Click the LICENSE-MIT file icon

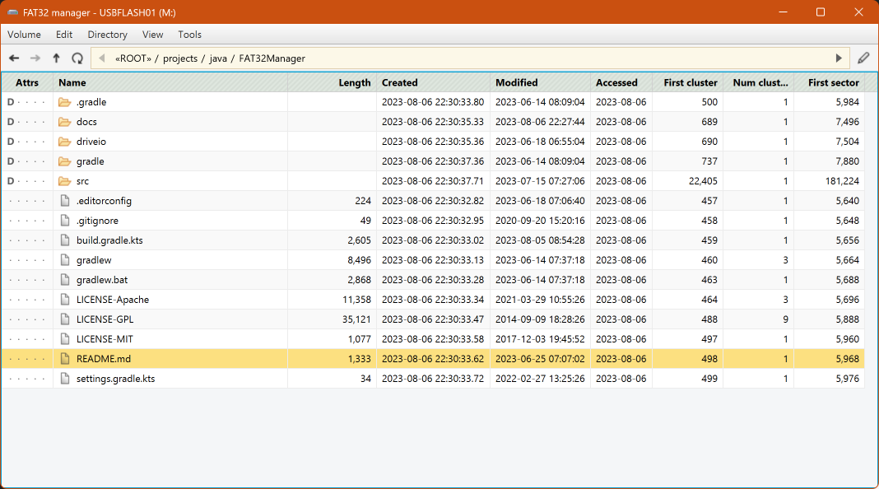(x=65, y=338)
